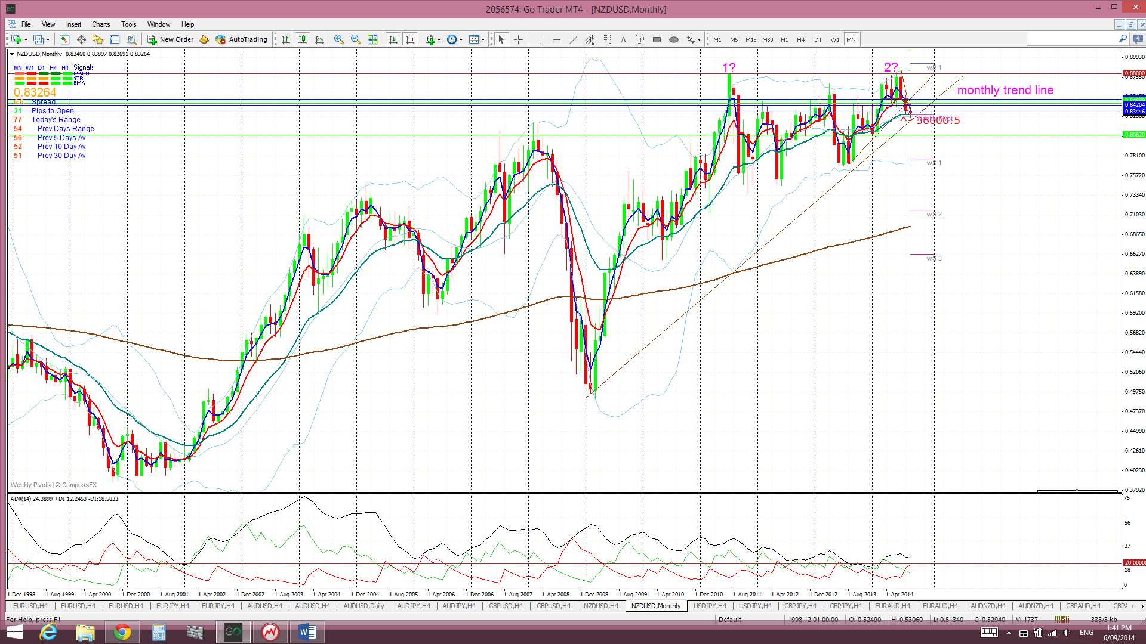Open Google Chrome from the taskbar

(122, 632)
